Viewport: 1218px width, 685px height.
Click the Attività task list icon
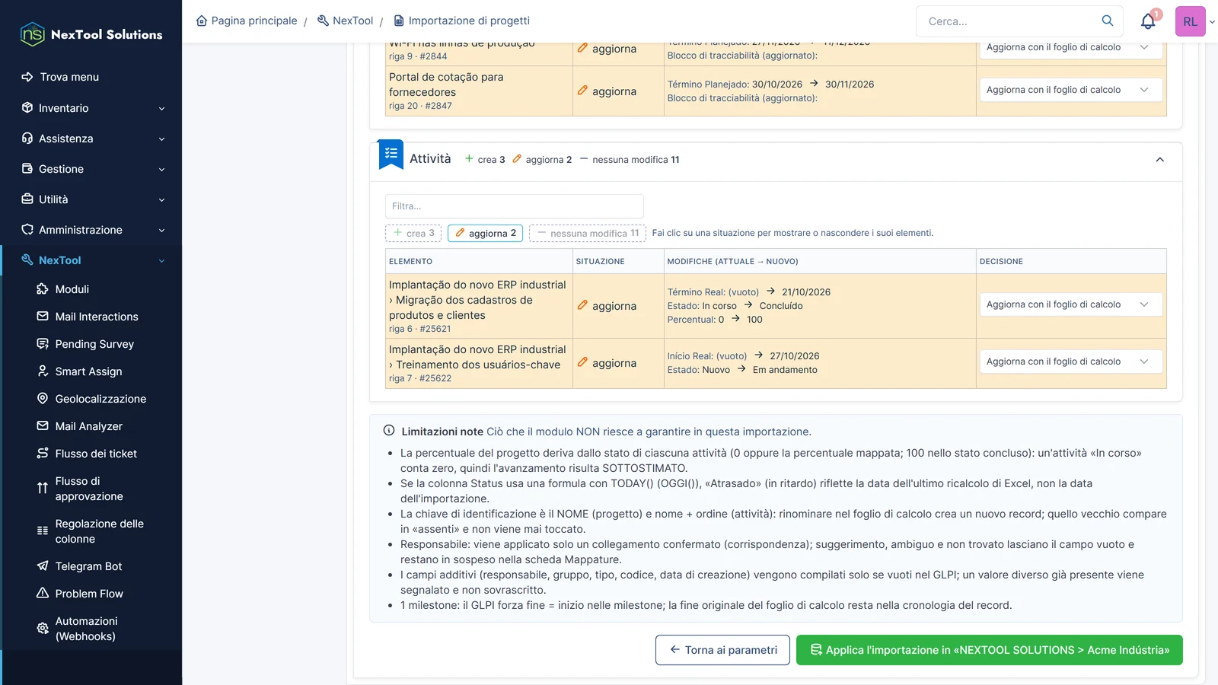click(391, 154)
